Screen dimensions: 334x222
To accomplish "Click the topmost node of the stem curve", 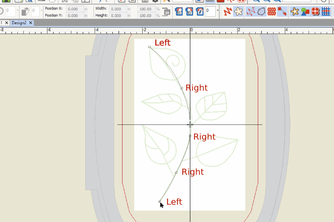I will tap(150, 47).
